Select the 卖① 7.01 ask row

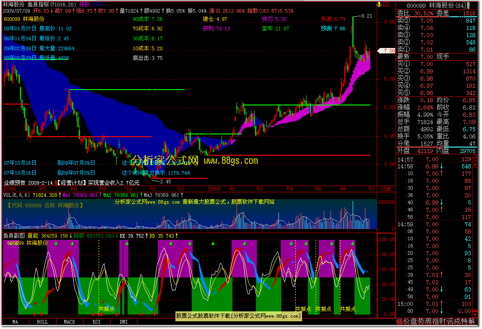[x=436, y=49]
